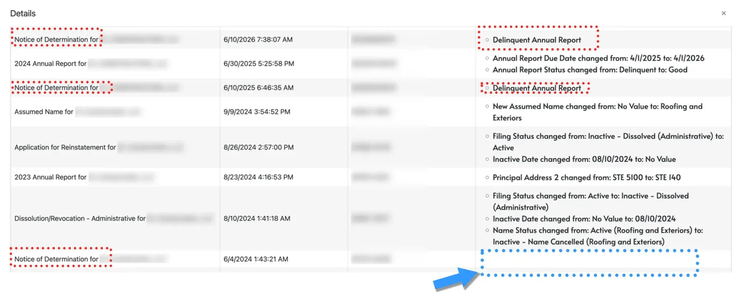Click the timestamp 9/9/2024 3:54:52 PM
Image resolution: width=742 pixels, height=302 pixels.
point(257,112)
